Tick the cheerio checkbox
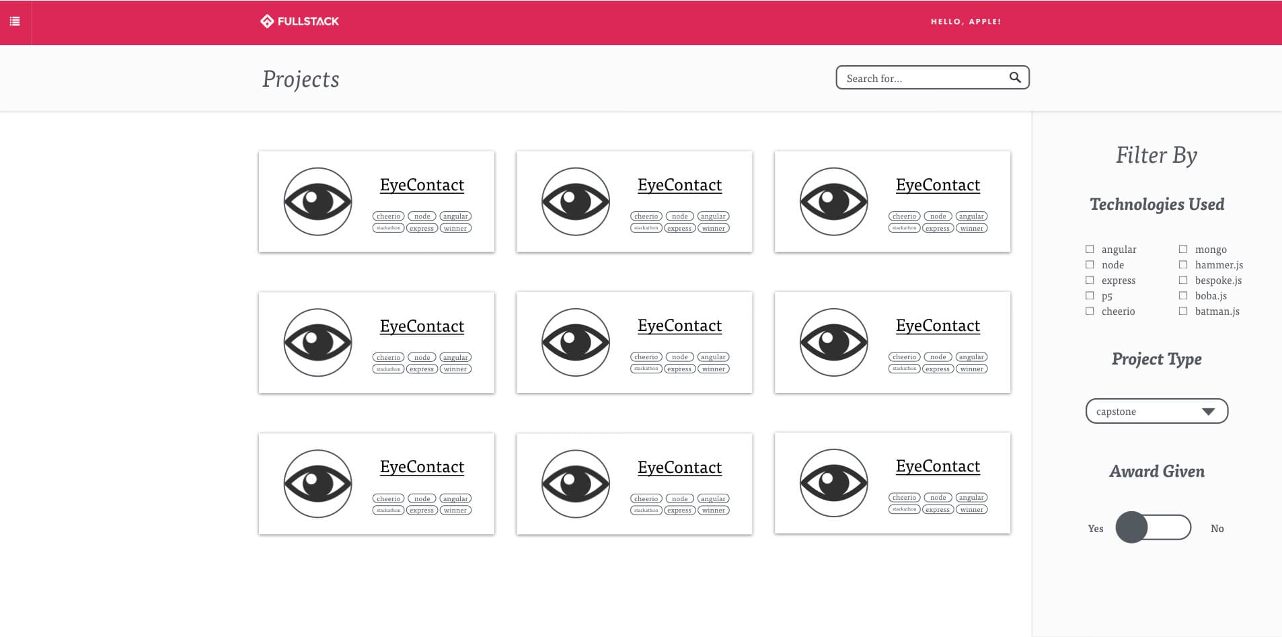1282x637 pixels. click(1090, 311)
